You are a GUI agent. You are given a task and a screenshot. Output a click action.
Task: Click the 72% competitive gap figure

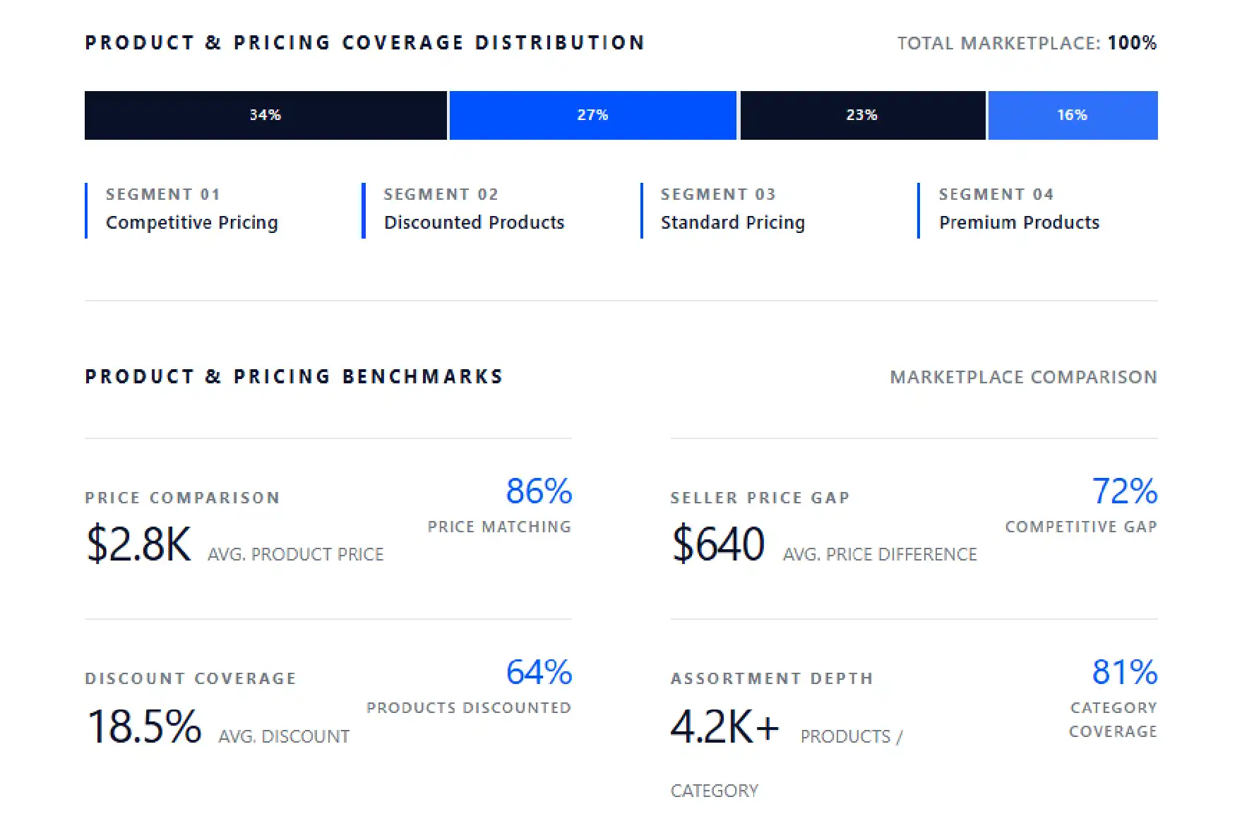pyautogui.click(x=1125, y=491)
